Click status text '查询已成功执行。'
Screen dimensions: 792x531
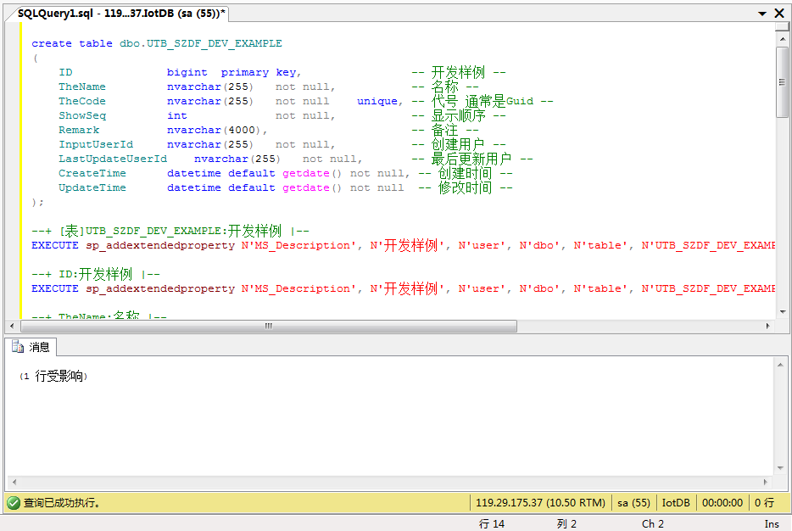click(x=62, y=503)
